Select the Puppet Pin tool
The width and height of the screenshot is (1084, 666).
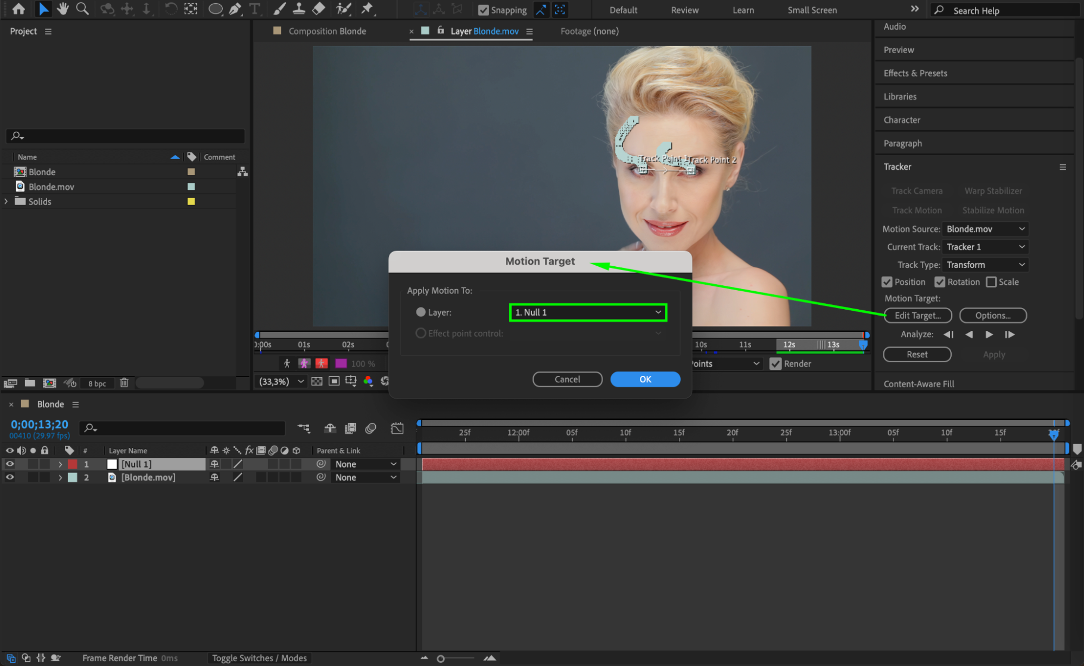[367, 9]
